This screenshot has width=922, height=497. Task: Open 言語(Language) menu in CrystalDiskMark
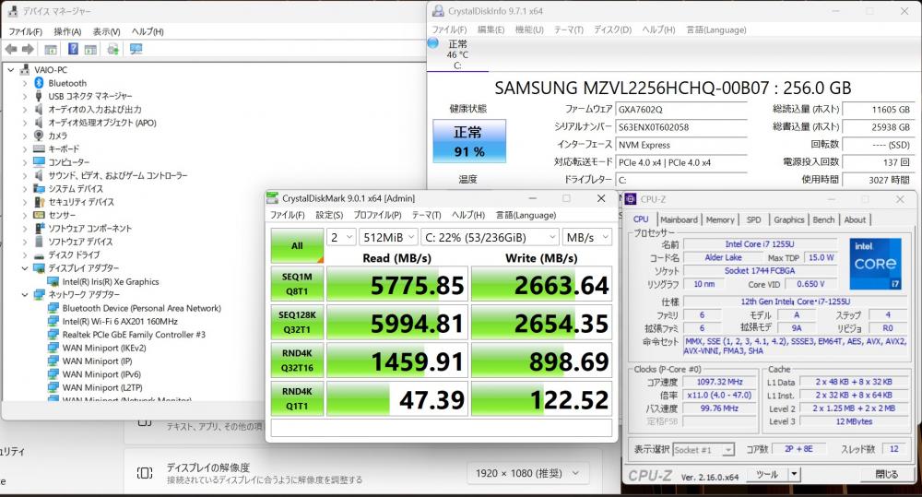(x=526, y=215)
